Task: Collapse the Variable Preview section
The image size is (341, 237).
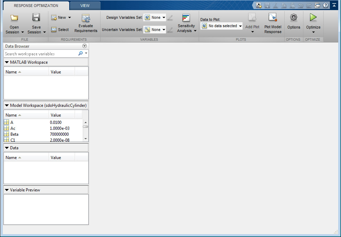Action: click(7, 190)
